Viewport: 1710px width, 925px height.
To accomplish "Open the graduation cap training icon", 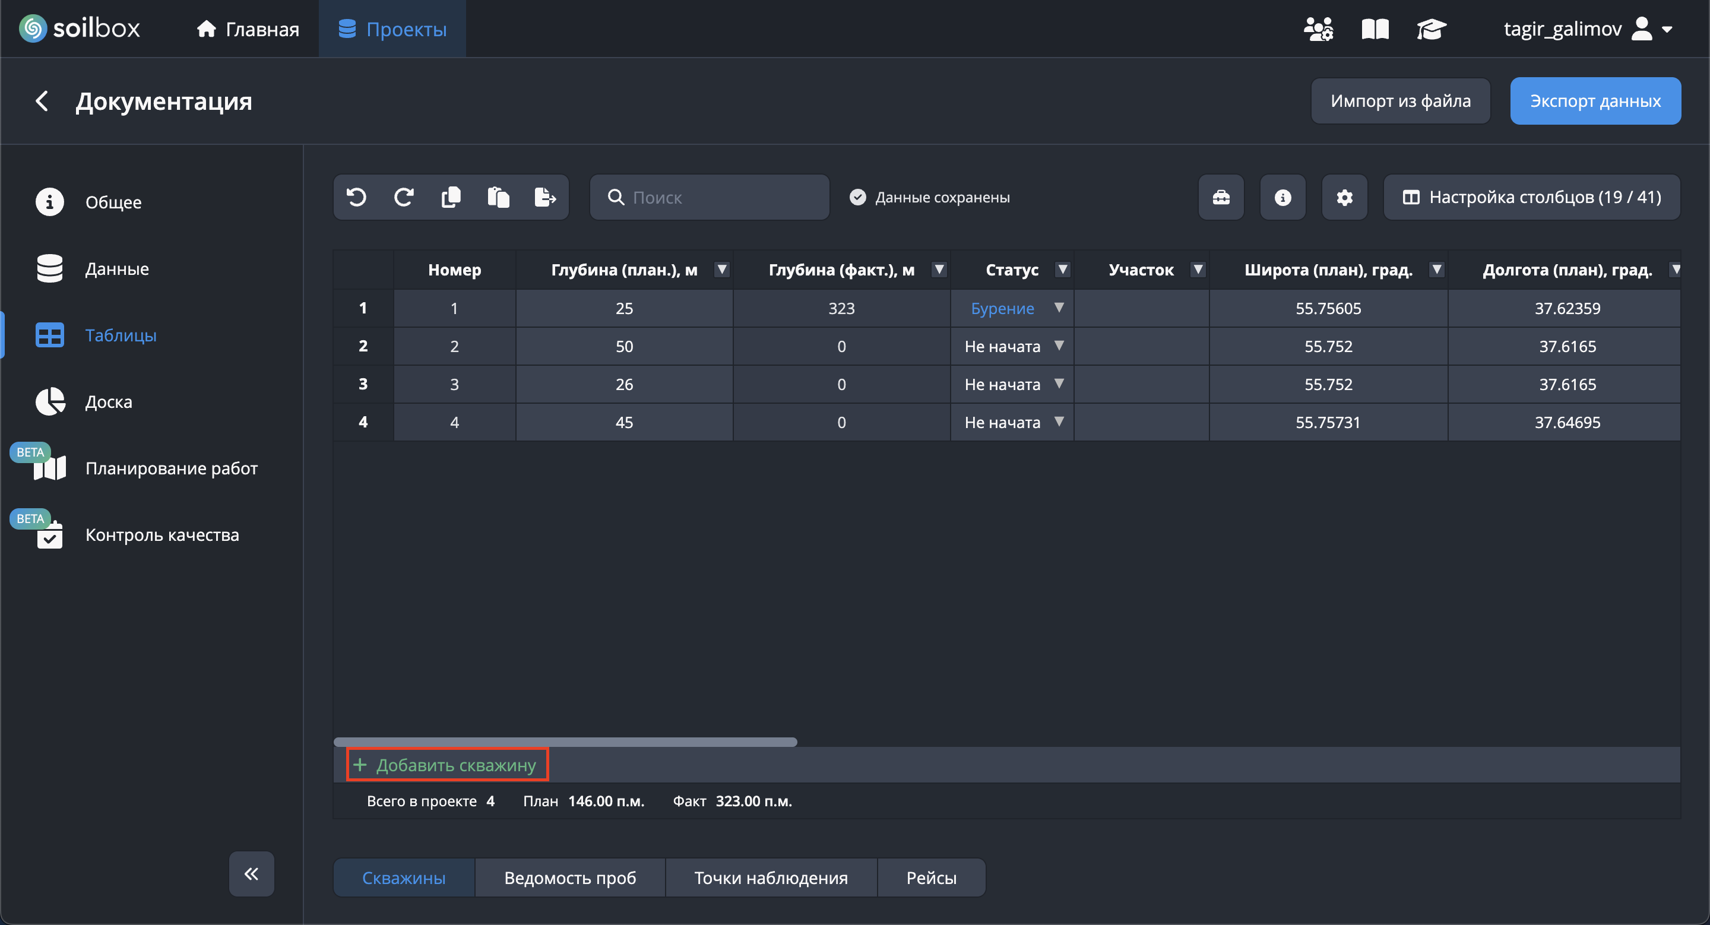I will point(1430,29).
